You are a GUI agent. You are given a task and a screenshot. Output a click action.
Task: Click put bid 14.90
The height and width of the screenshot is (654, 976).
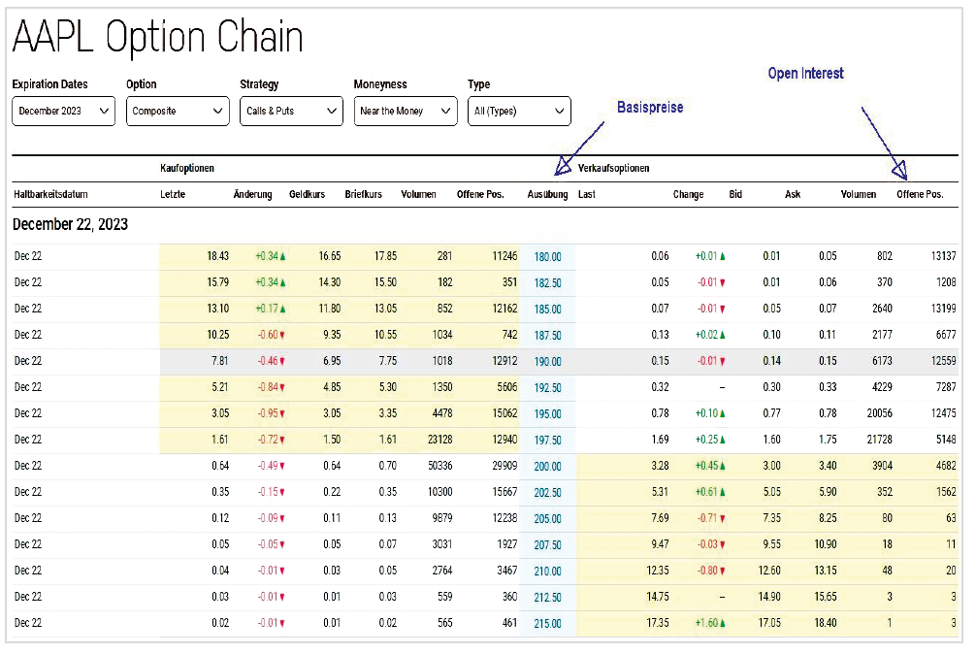[x=769, y=596]
